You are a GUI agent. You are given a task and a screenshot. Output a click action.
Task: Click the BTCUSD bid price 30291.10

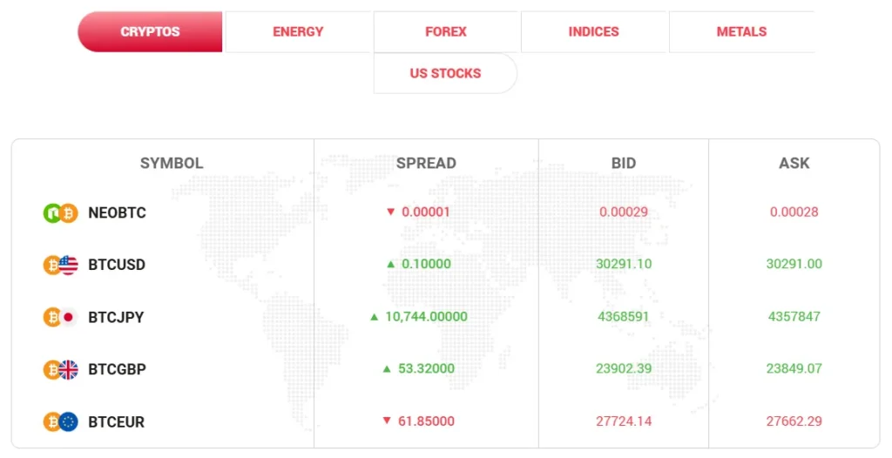click(624, 265)
